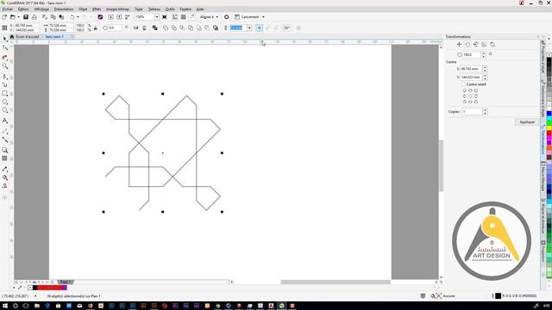552x310 pixels.
Task: Select the Interactive Fill tool
Action: tap(5, 177)
